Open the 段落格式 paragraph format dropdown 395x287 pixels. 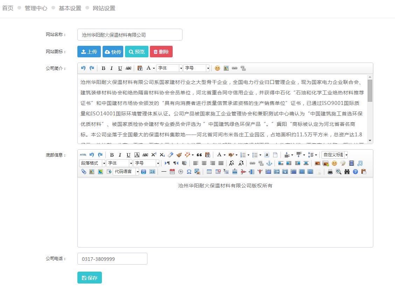[x=92, y=163]
